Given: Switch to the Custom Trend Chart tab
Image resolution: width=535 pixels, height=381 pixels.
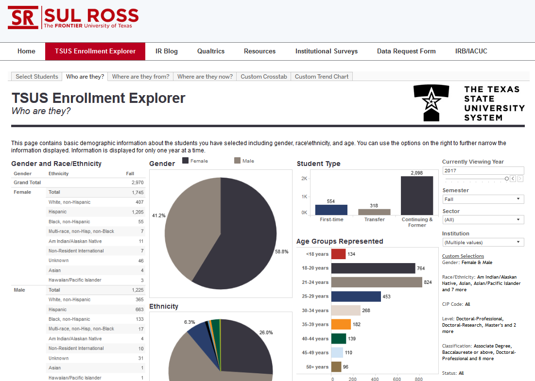Looking at the screenshot, I should pyautogui.click(x=322, y=77).
